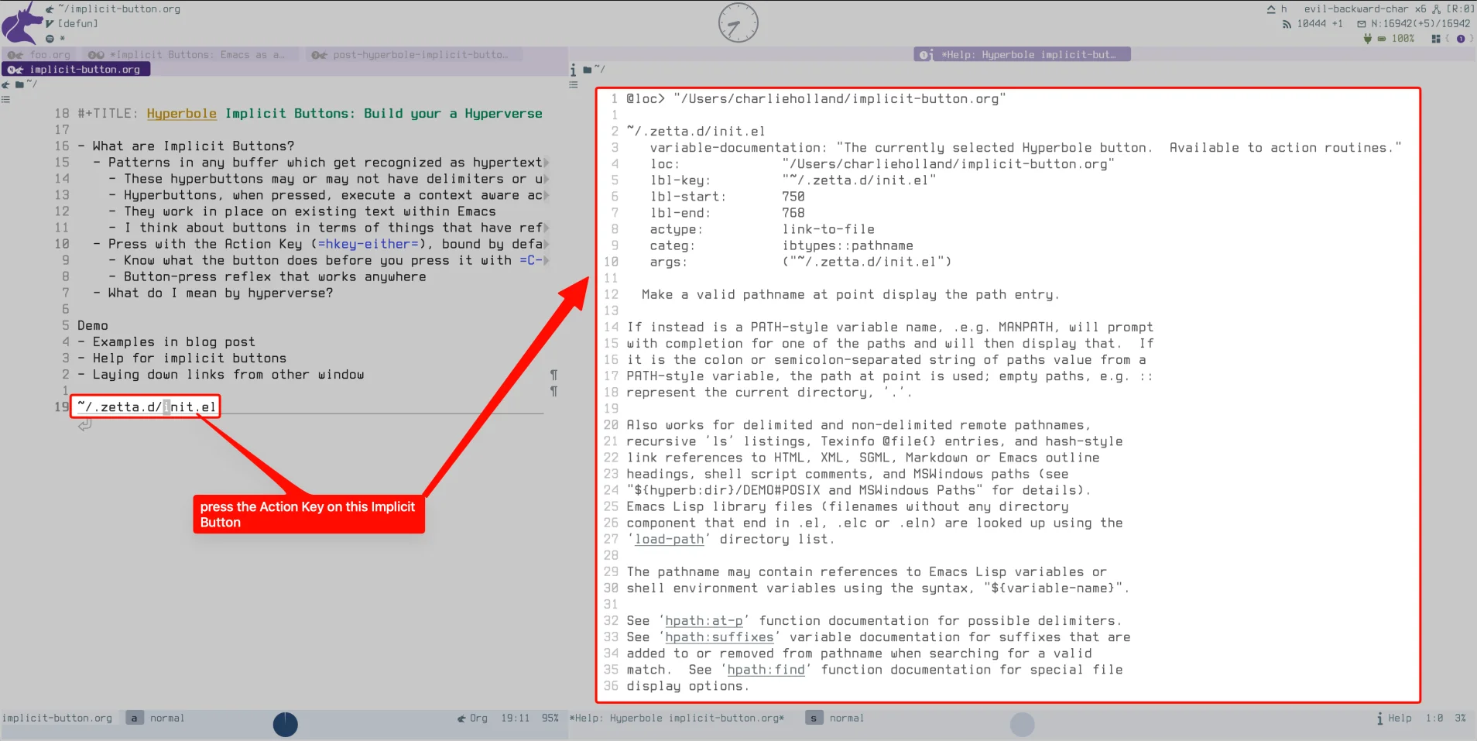The width and height of the screenshot is (1477, 741).
Task: Click the mail envelope icon beside N:16942
Action: click(x=1362, y=24)
